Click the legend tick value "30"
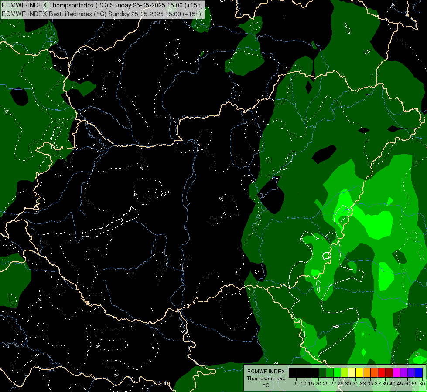 [348, 384]
